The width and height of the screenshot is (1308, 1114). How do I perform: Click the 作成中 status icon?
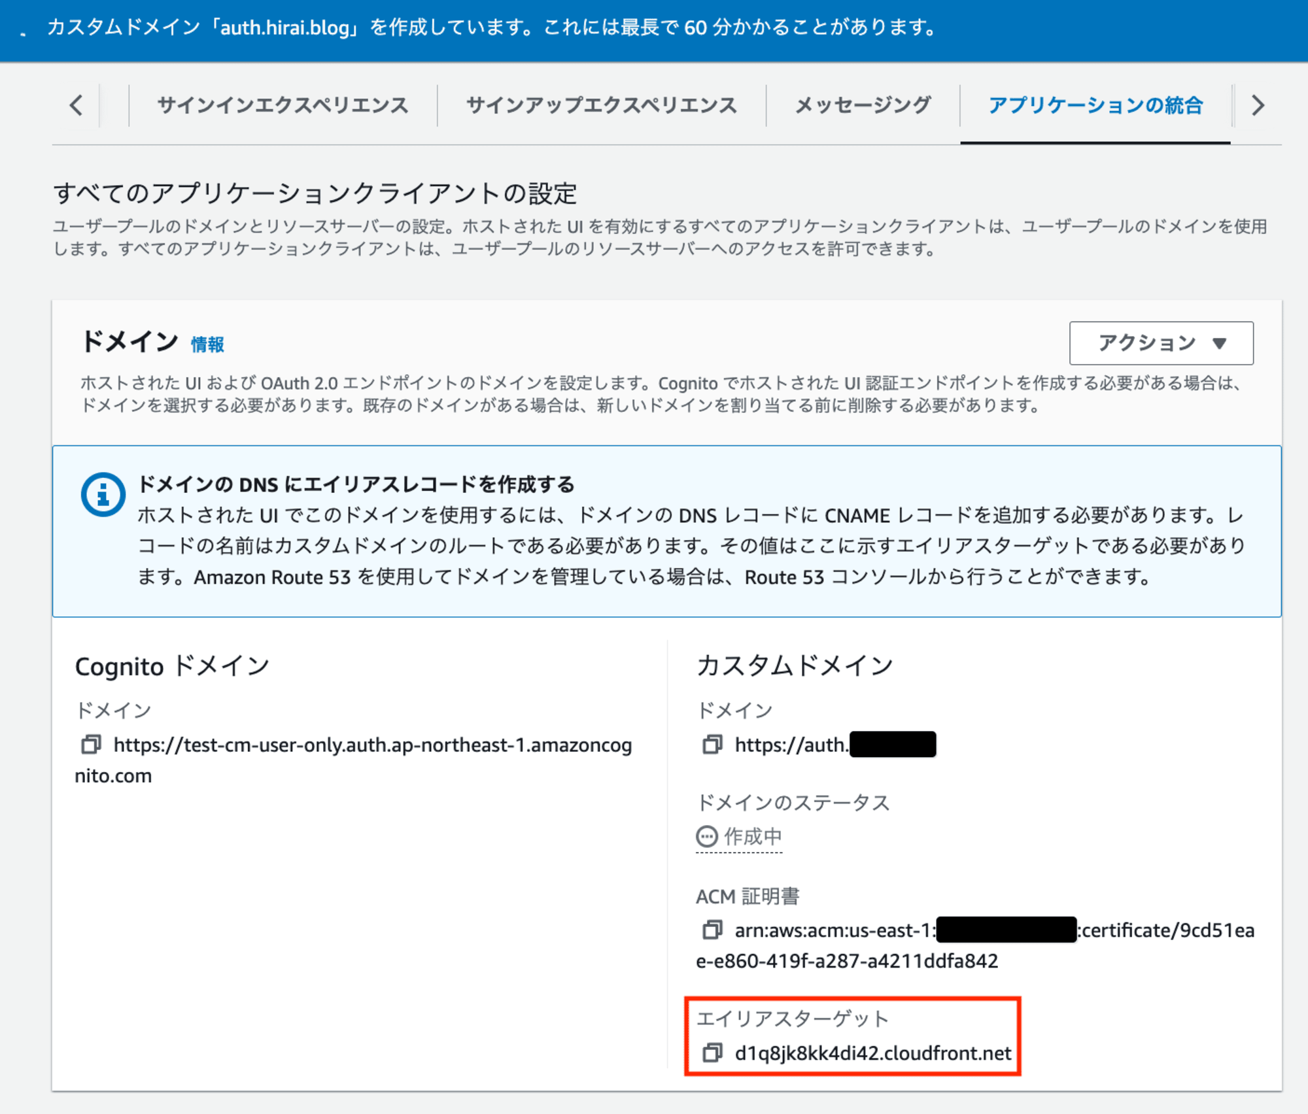pyautogui.click(x=707, y=837)
